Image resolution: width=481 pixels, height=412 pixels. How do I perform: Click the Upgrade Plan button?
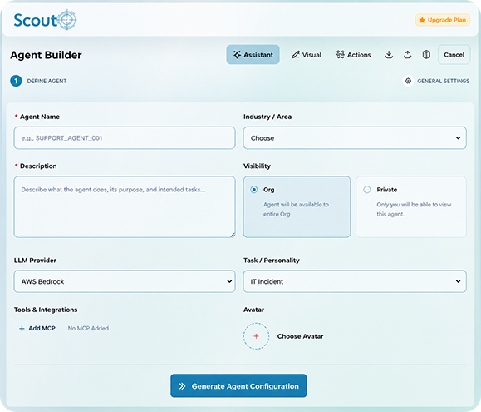(442, 20)
